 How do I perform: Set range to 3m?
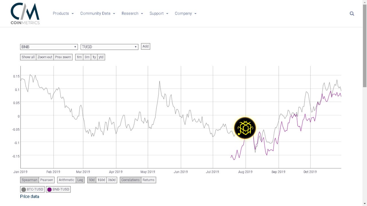point(87,57)
